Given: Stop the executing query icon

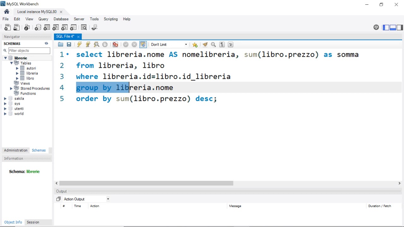Looking at the screenshot, I should pos(105,44).
